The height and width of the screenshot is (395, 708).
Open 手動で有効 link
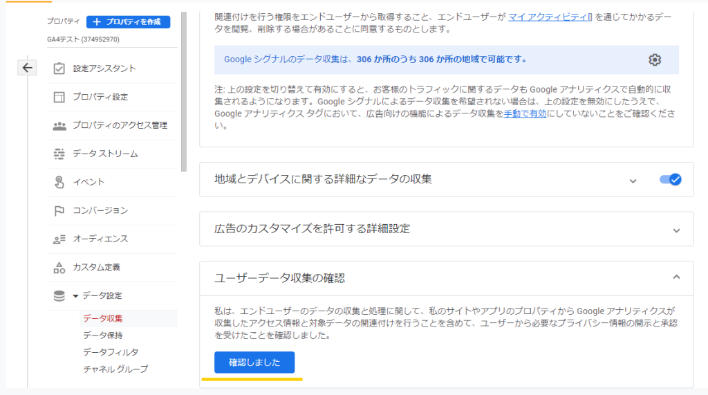click(525, 114)
